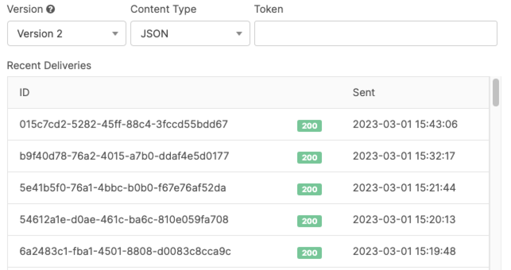Click the ID column header
Viewport: 511px width, 270px height.
(x=24, y=93)
